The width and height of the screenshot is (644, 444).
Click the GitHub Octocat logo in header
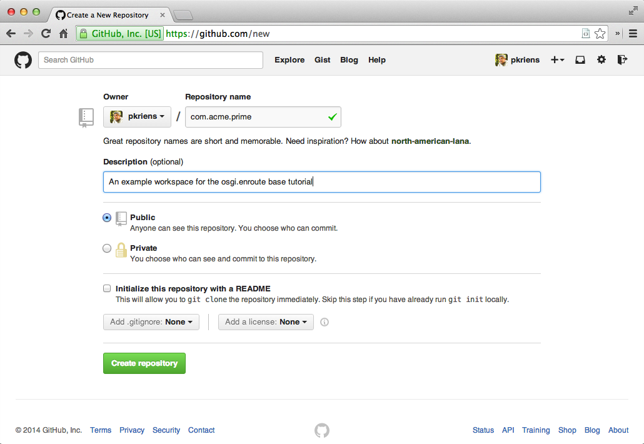click(x=23, y=60)
